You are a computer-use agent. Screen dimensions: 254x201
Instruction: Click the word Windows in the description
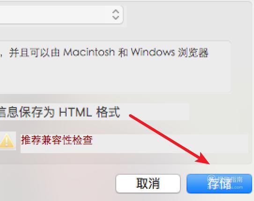(153, 52)
